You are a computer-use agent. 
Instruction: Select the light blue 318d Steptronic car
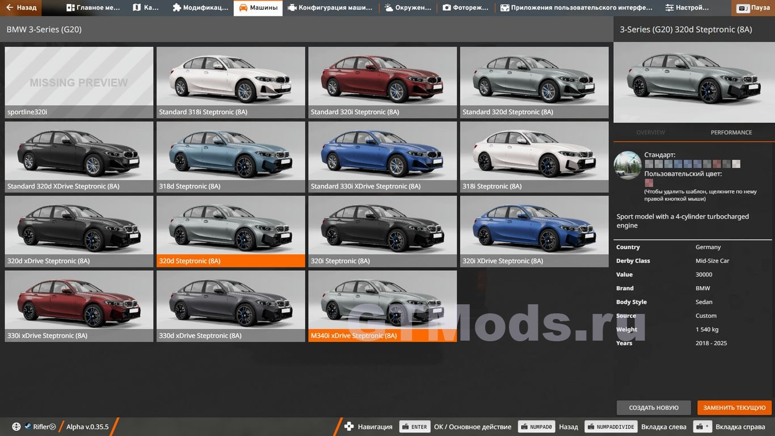[231, 157]
